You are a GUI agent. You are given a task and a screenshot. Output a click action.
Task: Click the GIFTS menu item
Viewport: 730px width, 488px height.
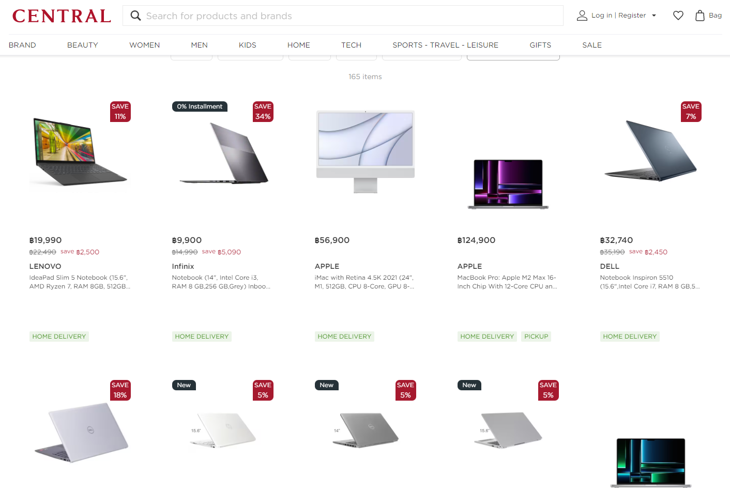pos(540,45)
